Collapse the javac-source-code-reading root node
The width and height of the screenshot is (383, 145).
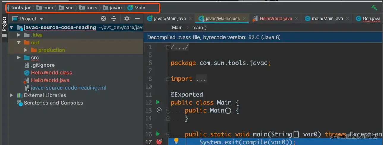(11, 28)
